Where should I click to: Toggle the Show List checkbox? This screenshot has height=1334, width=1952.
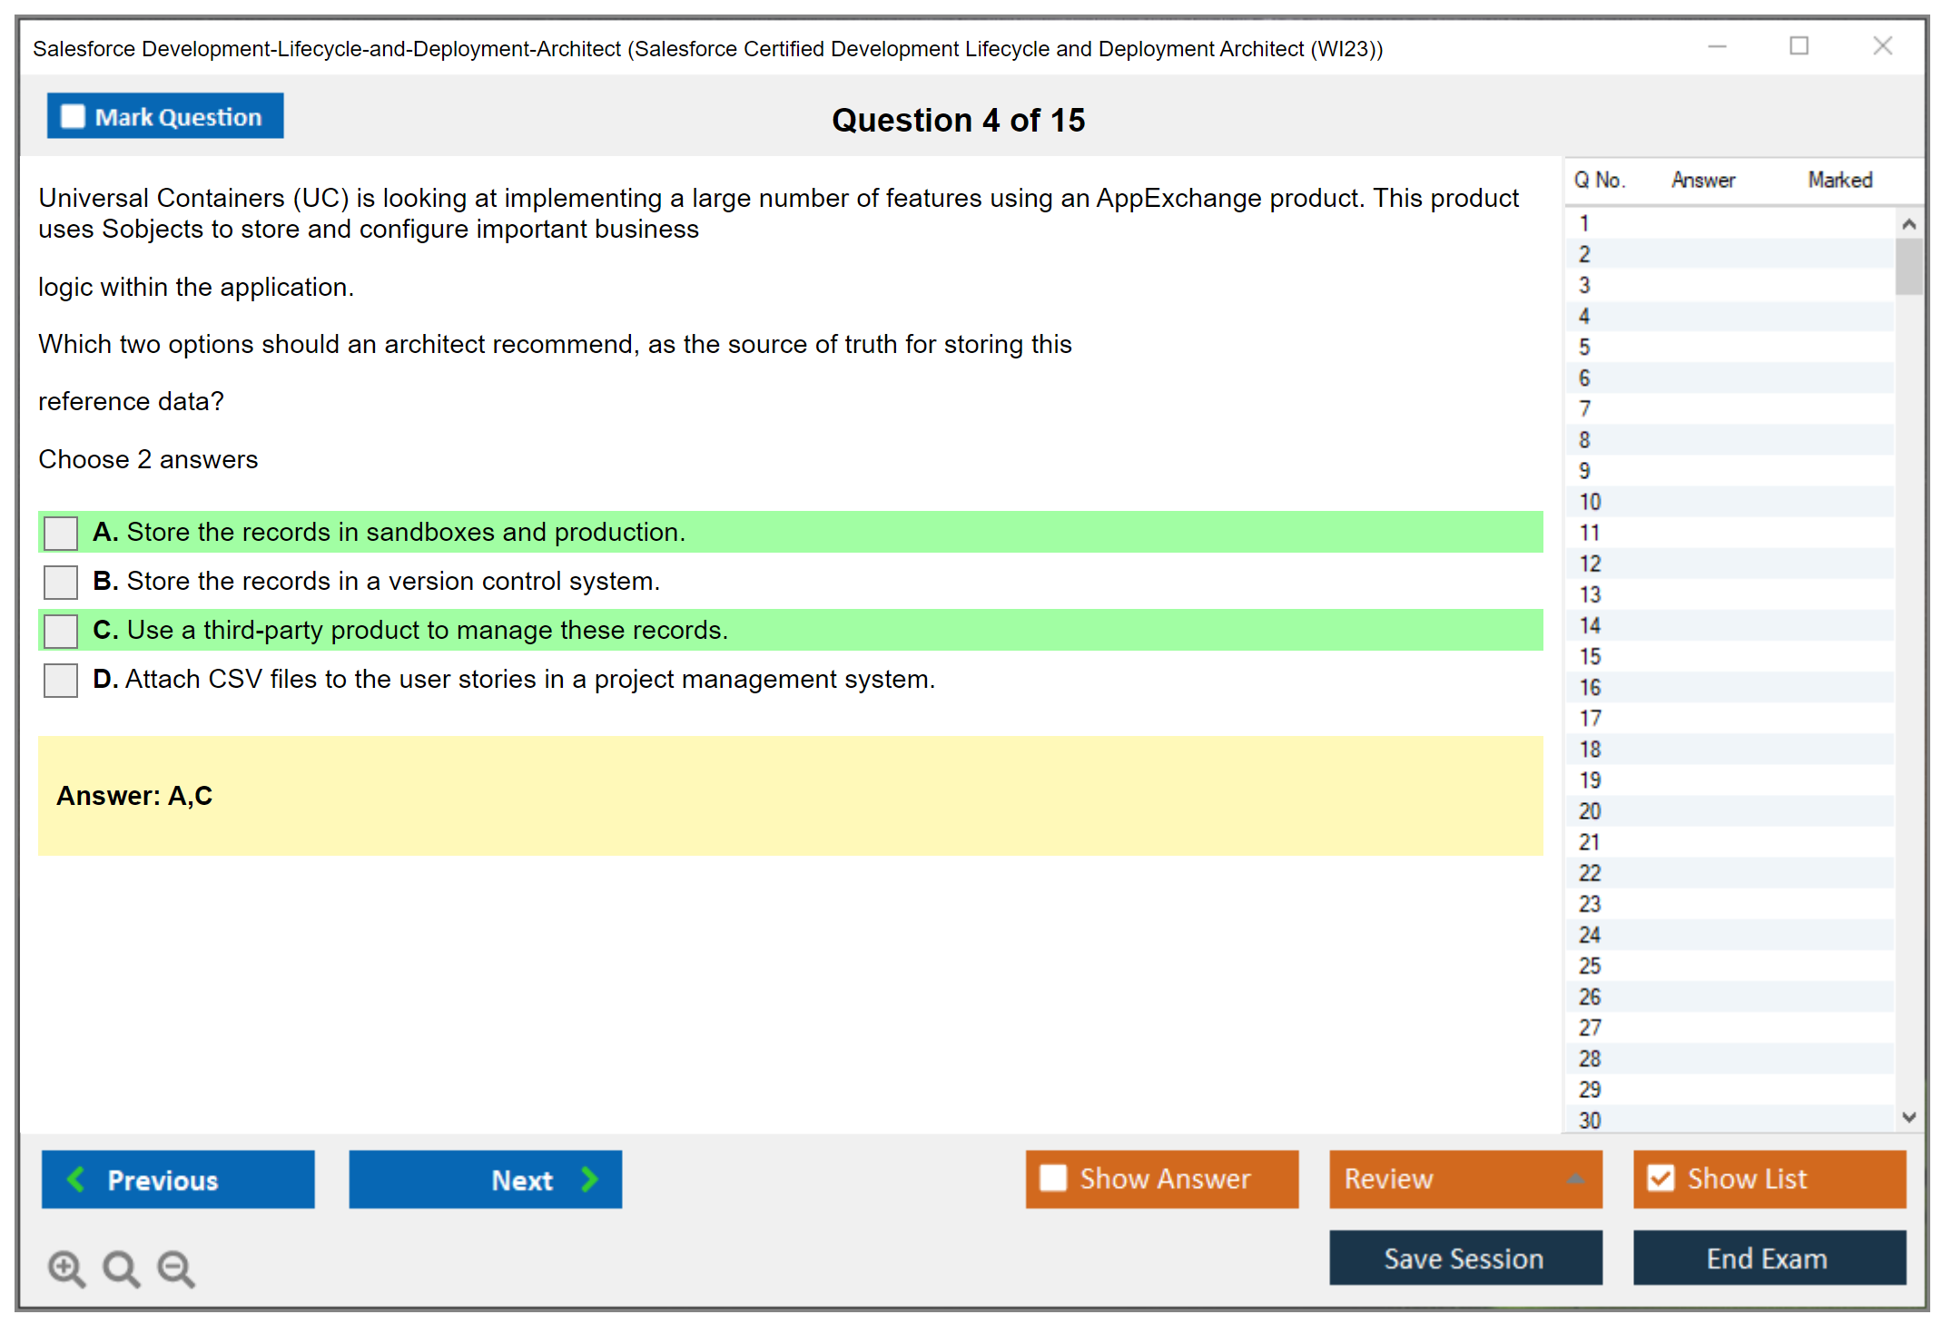coord(1661,1178)
